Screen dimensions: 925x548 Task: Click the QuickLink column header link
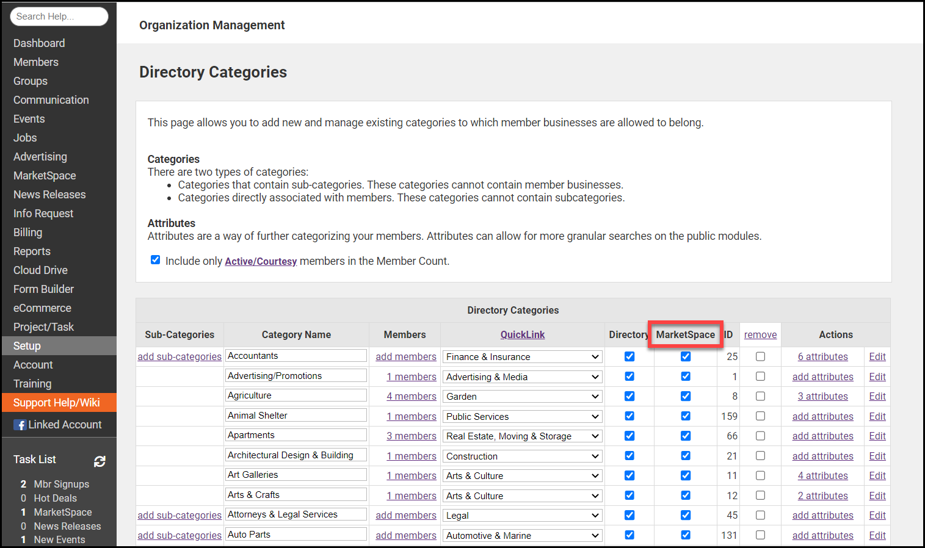click(522, 334)
